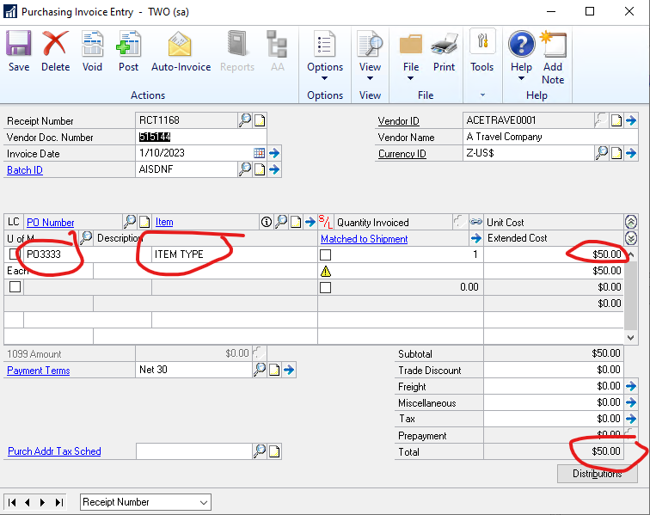Image resolution: width=650 pixels, height=515 pixels.
Task: Click line grid scrollbar down arrow
Action: tap(630, 338)
